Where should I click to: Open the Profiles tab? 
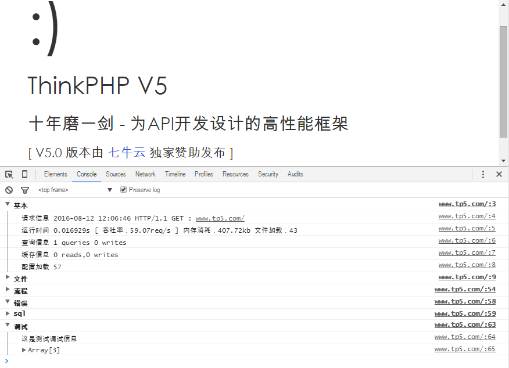pos(204,174)
